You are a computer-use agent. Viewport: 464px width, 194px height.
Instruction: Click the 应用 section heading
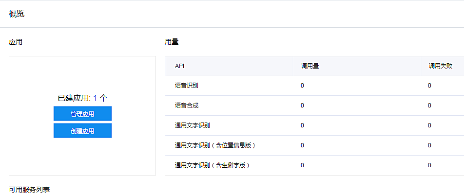point(16,42)
